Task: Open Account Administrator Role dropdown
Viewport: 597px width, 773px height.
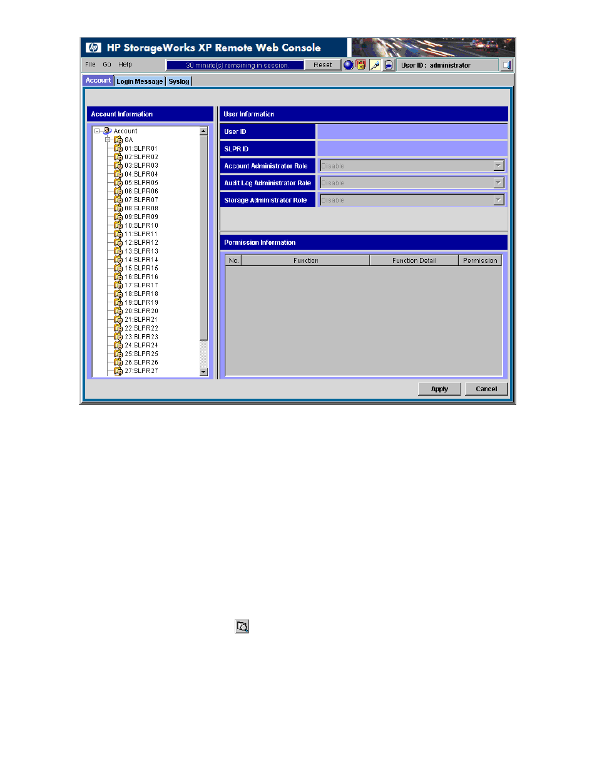Action: (x=499, y=166)
